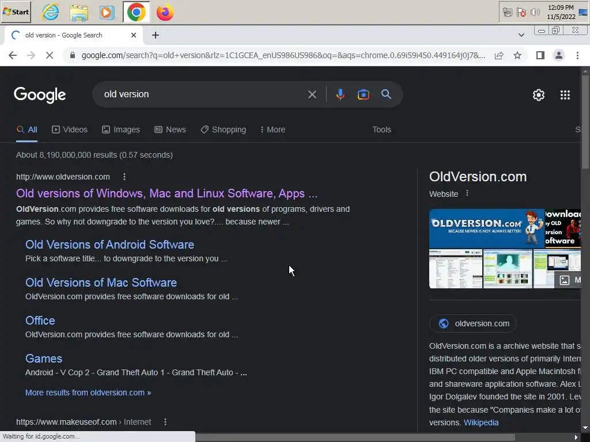Click the 'About 8,190,000,000 results' text

click(94, 155)
